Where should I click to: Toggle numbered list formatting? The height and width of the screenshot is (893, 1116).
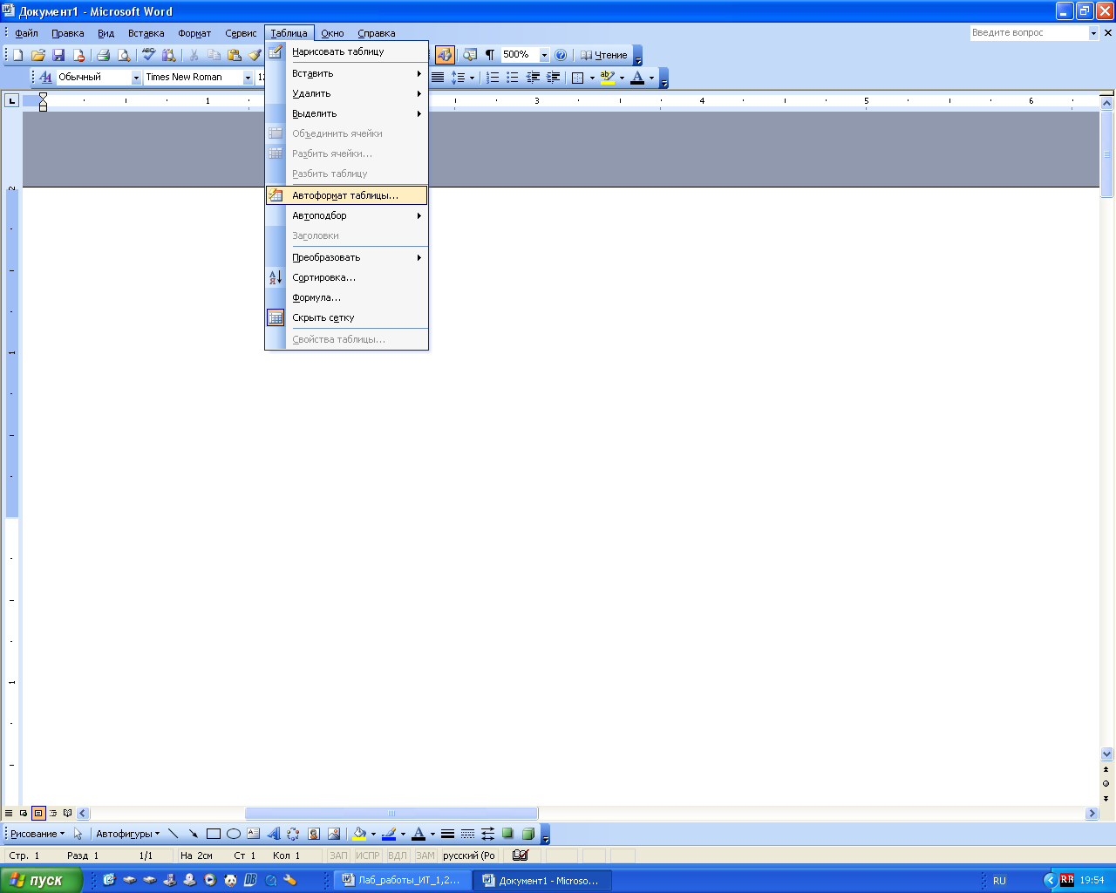pyautogui.click(x=493, y=78)
